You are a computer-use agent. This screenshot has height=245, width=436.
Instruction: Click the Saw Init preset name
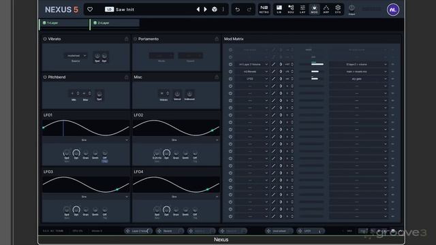(x=125, y=10)
